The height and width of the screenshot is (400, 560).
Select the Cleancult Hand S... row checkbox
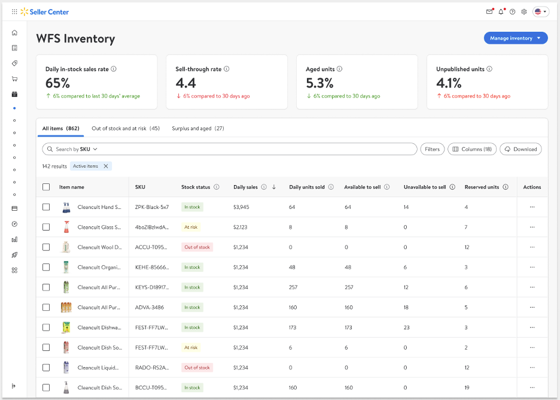click(46, 207)
